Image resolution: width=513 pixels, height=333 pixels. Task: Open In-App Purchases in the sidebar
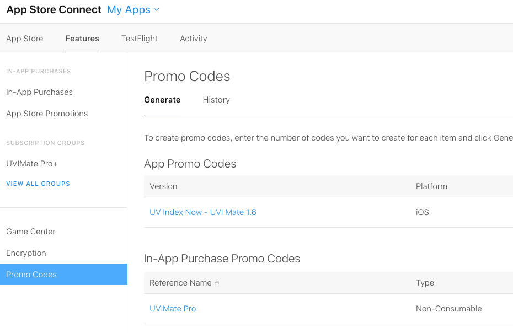tap(39, 92)
